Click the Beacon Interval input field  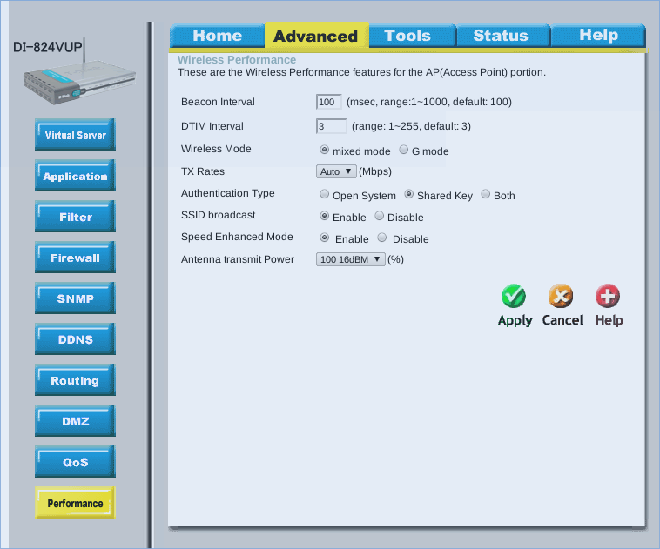[x=329, y=102]
